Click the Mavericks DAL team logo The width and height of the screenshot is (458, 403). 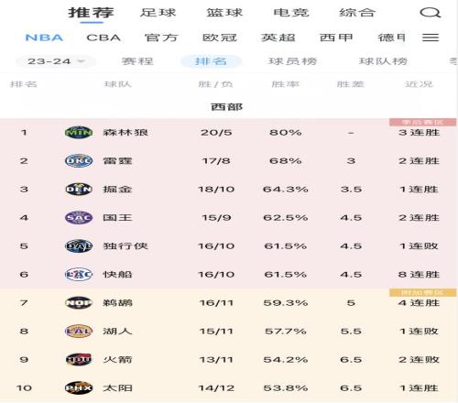79,246
